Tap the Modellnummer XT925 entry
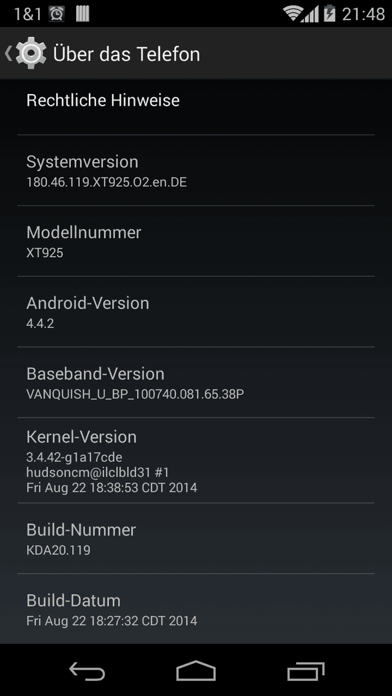Image resolution: width=392 pixels, height=696 pixels. (196, 241)
